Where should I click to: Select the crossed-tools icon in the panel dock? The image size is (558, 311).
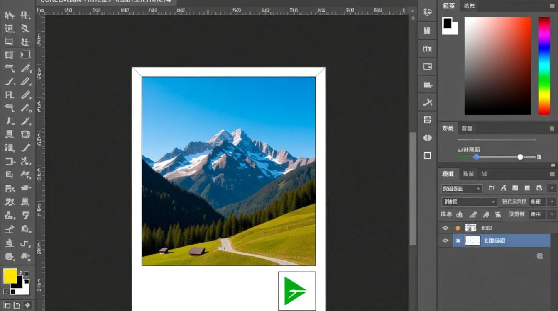[427, 102]
